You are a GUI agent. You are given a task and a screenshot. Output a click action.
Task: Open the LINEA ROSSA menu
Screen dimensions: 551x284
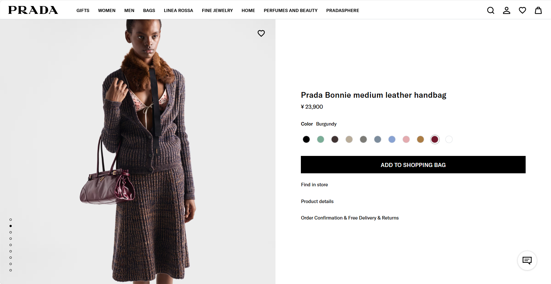click(x=178, y=10)
